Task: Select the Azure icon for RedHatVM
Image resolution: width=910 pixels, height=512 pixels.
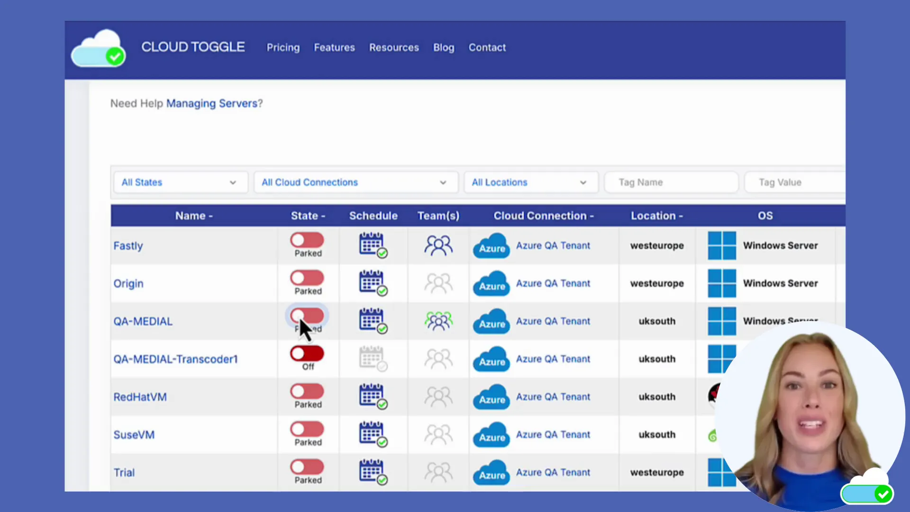Action: click(491, 397)
